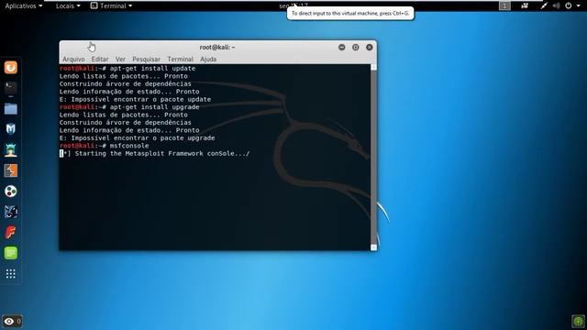This screenshot has width=587, height=330.
Task: Minimize the root@kali terminal window
Action: (x=342, y=47)
